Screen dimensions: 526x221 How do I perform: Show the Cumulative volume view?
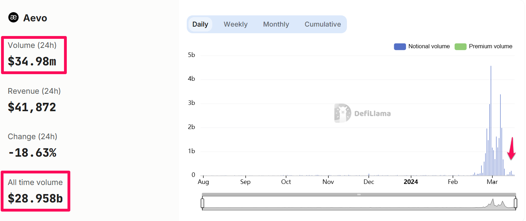coord(322,24)
